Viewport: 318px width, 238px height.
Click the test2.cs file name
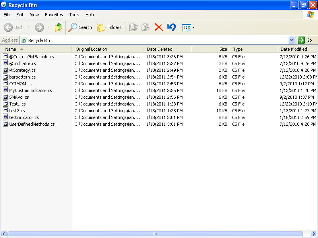17,111
